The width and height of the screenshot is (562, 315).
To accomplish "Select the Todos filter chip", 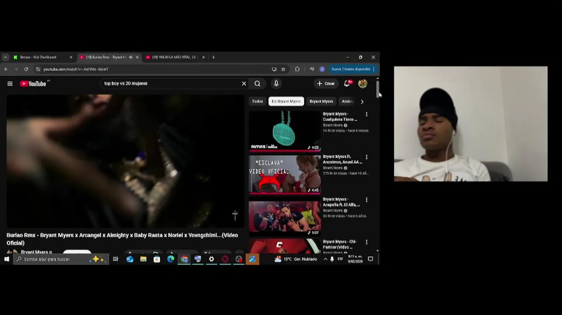I will pyautogui.click(x=257, y=101).
